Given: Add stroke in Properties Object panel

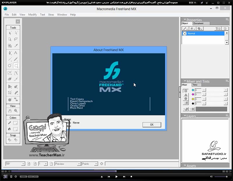Looking at the screenshot, I should pyautogui.click(x=185, y=29).
